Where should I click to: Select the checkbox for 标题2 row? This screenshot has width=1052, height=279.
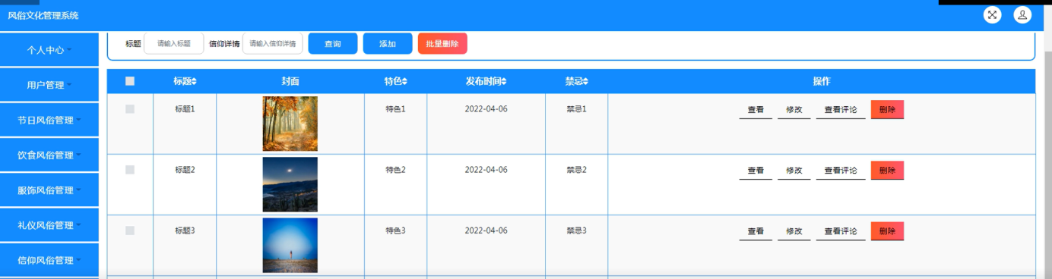[130, 170]
